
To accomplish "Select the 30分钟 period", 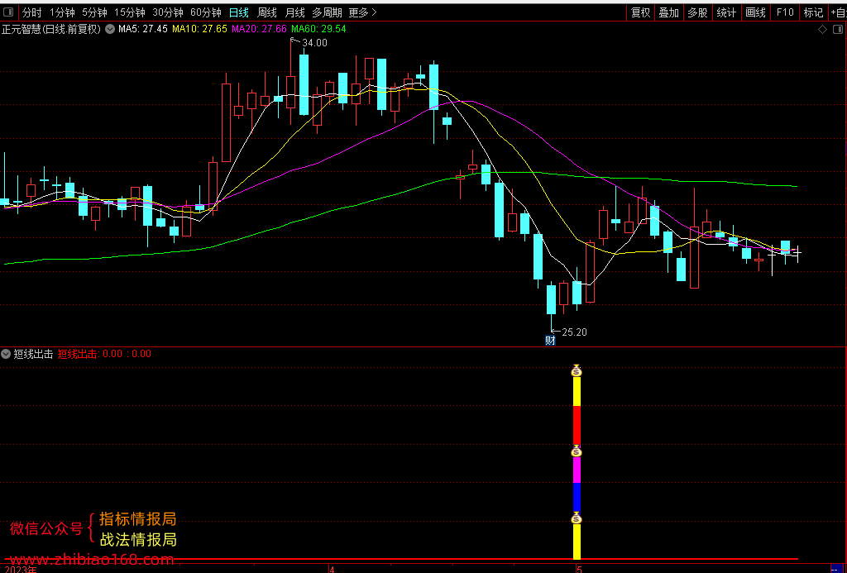I will click(167, 12).
